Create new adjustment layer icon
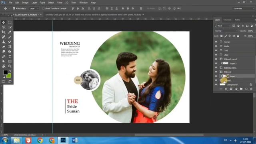The width and height of the screenshot is (256, 144). [x=236, y=89]
